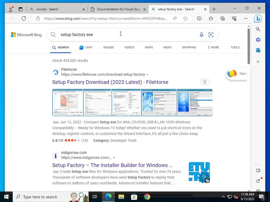The width and height of the screenshot is (270, 202).
Task: Switch to Documentation for Visual Studio tab
Action: tap(118, 9)
